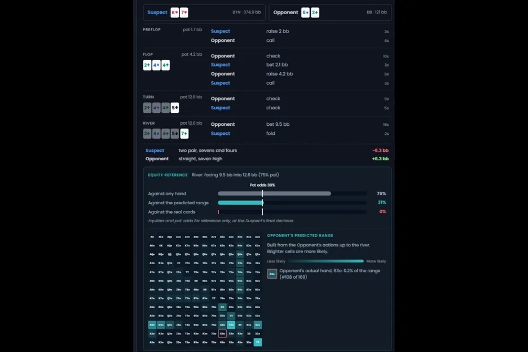
Task: Click the red-outlined 63o cell in the range grid
Action: pos(222,333)
